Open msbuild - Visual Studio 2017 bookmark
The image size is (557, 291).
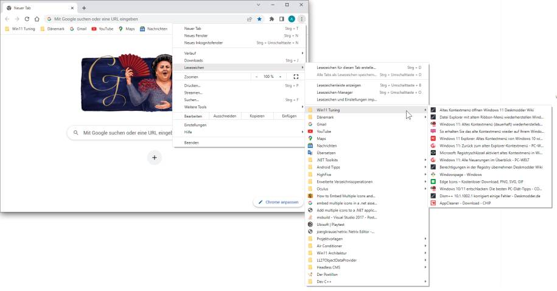(367, 217)
